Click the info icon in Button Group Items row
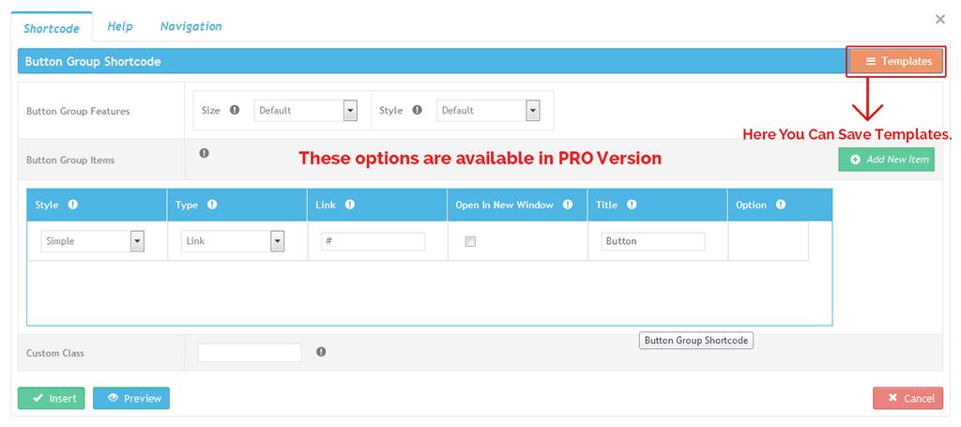Viewport: 961px width, 427px height. tap(204, 153)
